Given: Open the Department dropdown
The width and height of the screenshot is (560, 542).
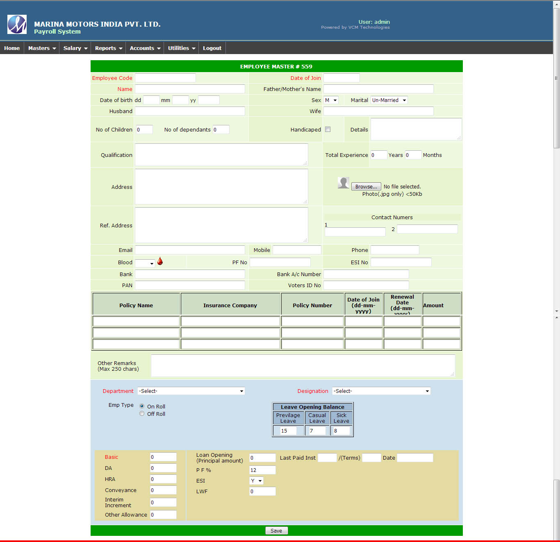Looking at the screenshot, I should tap(191, 391).
